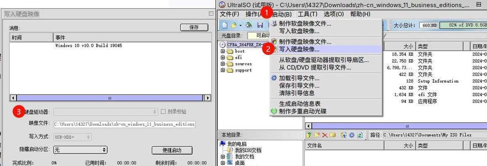Click the lower pane 文件名 column header
The height and width of the screenshot is (166, 487).
[x=344, y=145]
